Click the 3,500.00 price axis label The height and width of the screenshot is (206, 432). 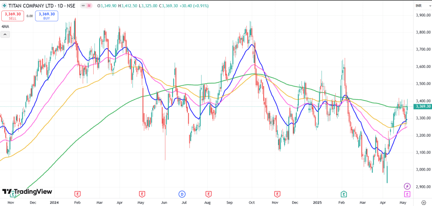pos(423,84)
